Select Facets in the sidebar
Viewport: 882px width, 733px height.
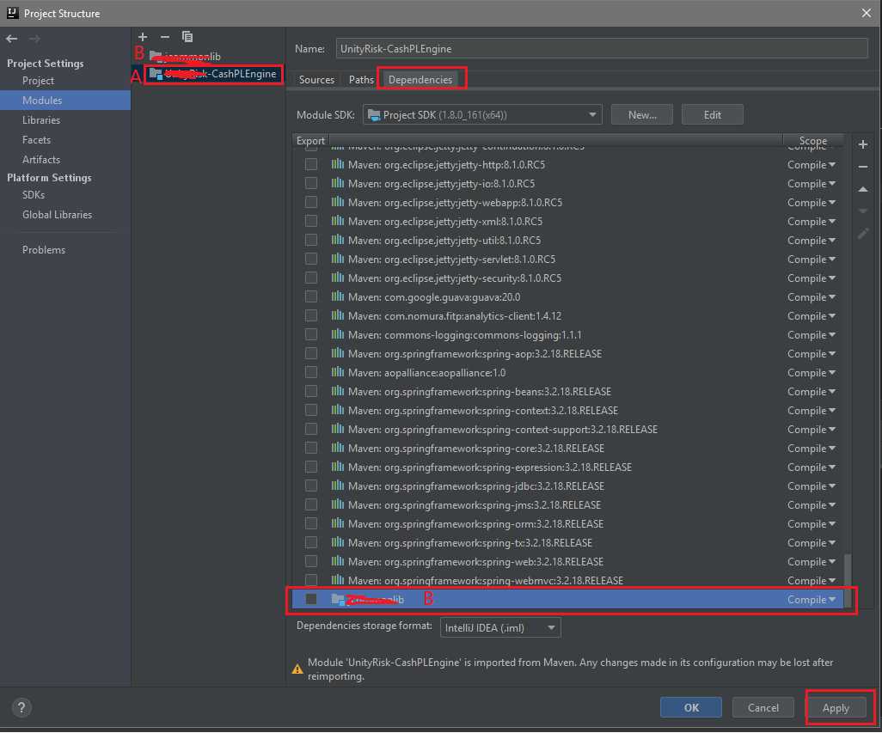point(37,139)
